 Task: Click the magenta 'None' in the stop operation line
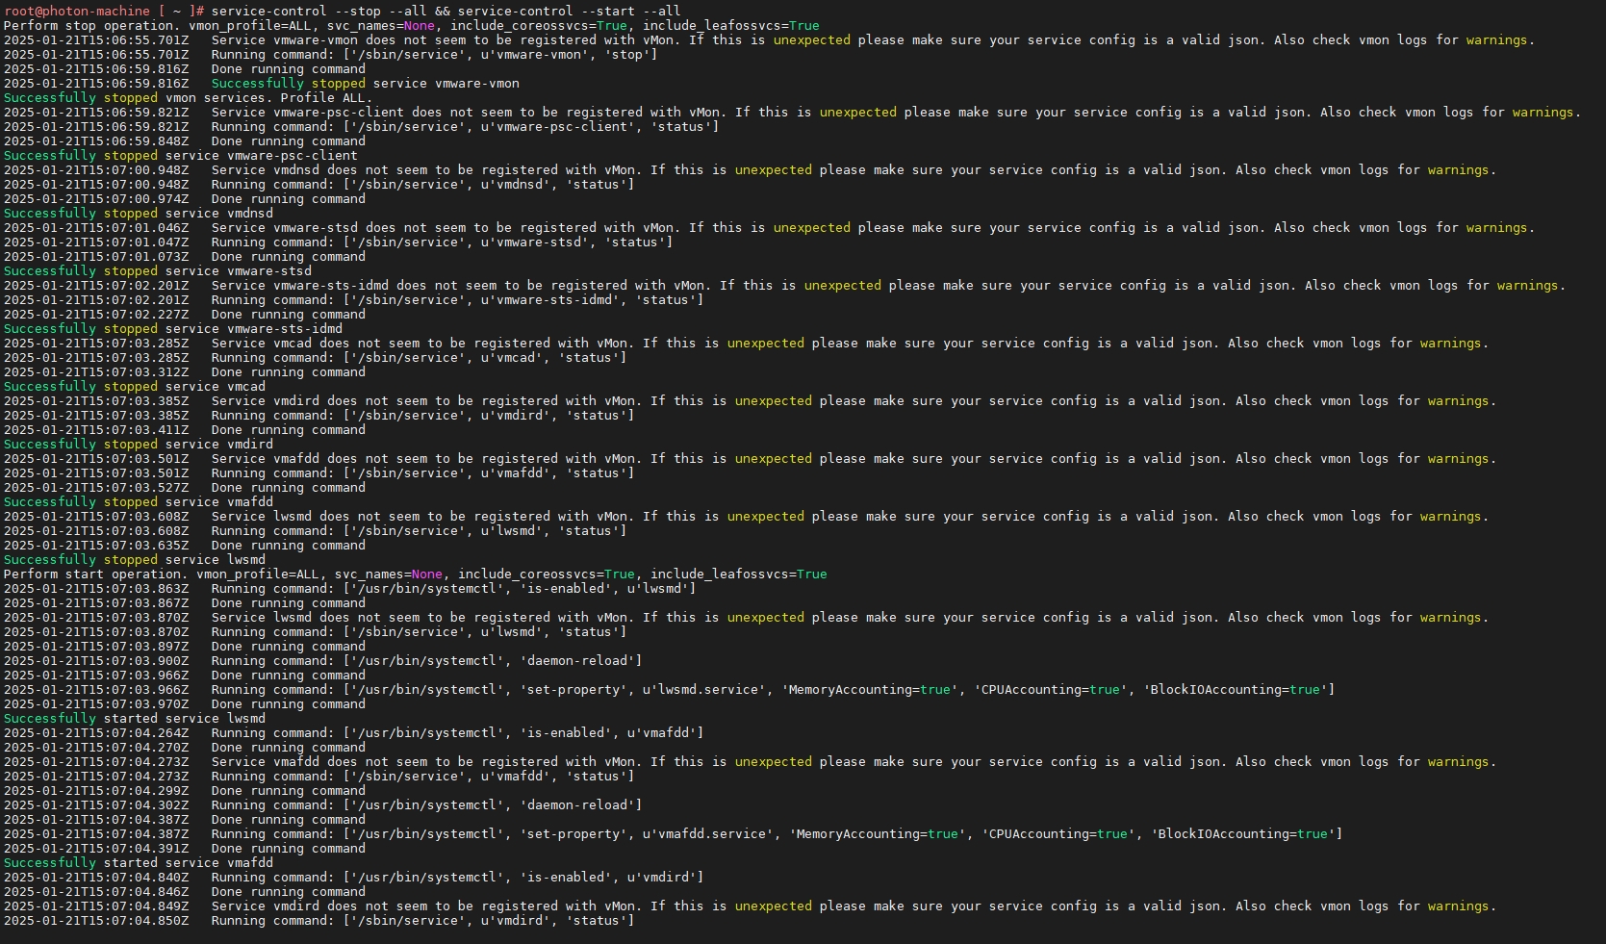(419, 26)
